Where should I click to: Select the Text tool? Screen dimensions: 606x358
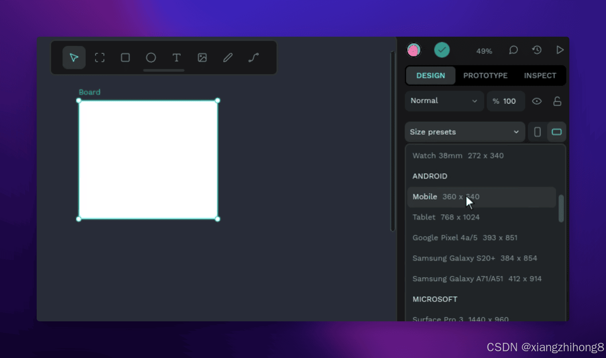point(176,58)
